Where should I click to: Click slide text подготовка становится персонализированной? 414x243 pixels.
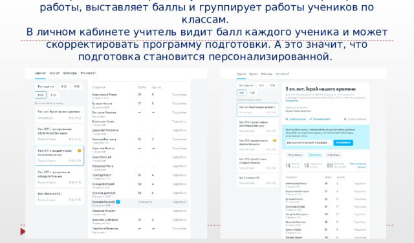point(205,57)
